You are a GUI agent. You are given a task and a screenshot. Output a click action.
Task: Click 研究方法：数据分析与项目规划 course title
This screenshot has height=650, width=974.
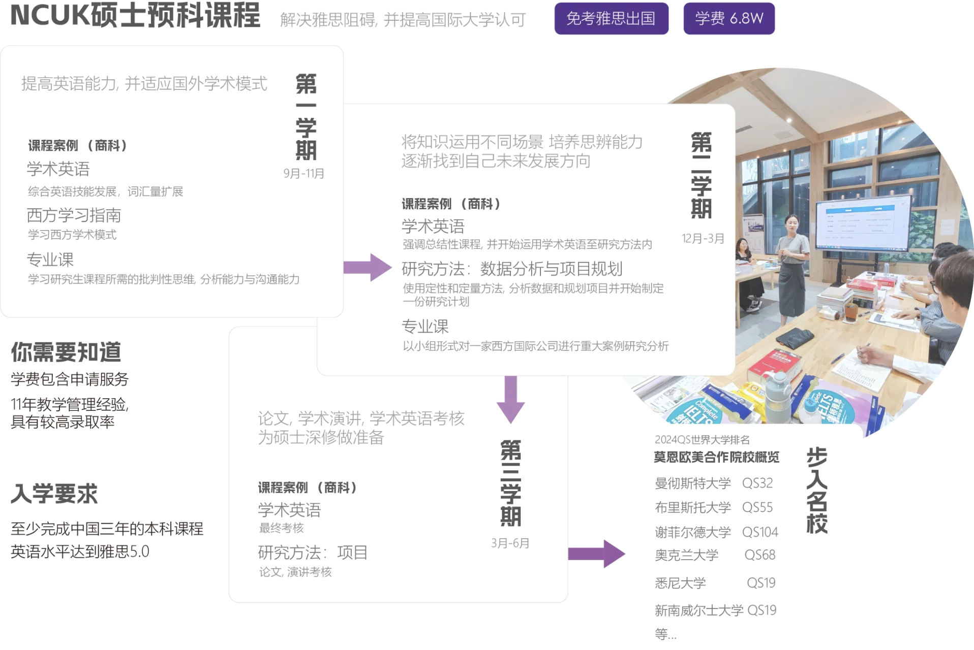pos(511,269)
